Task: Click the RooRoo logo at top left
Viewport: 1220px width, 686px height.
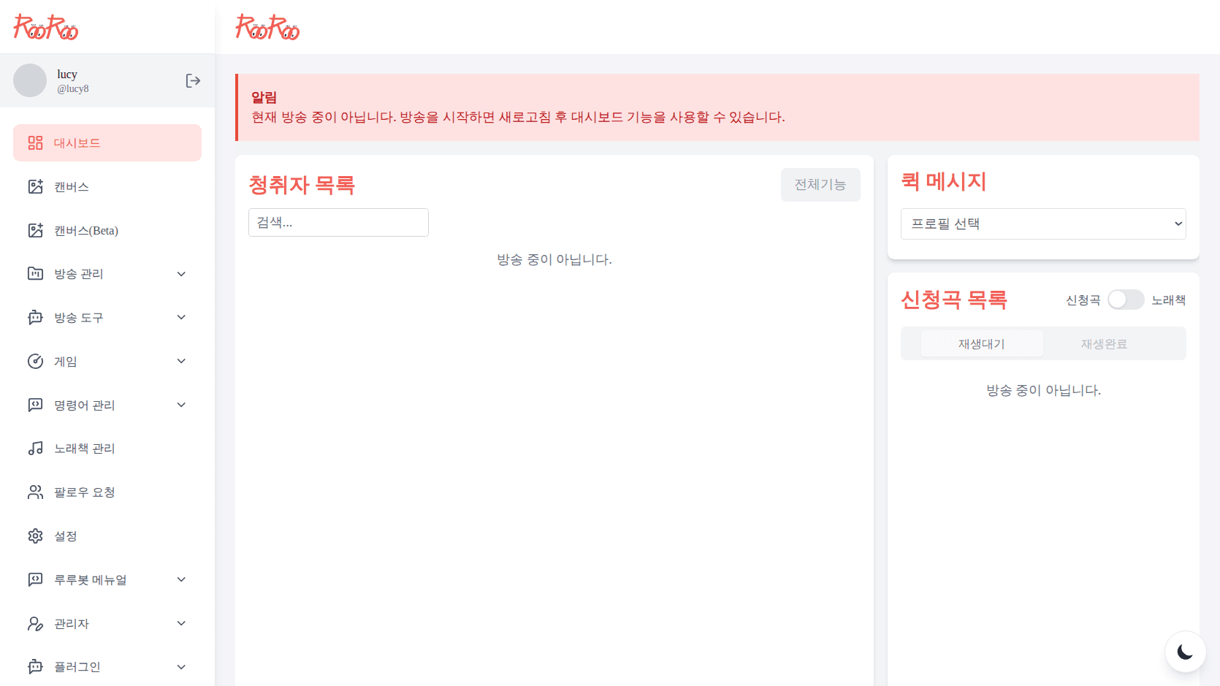Action: pyautogui.click(x=45, y=26)
